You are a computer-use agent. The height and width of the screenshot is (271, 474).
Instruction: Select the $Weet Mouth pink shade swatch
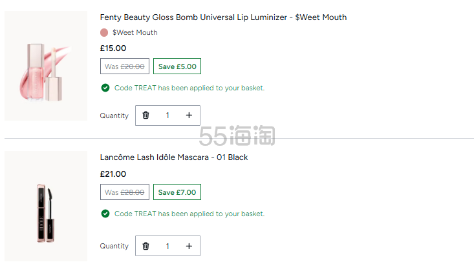(104, 33)
